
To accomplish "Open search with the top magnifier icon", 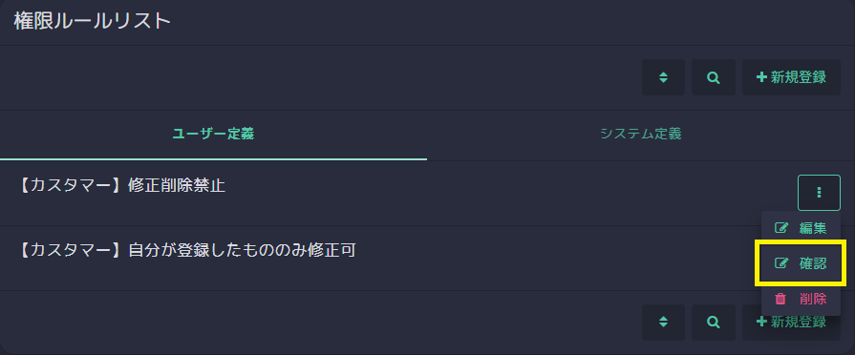I will [714, 77].
